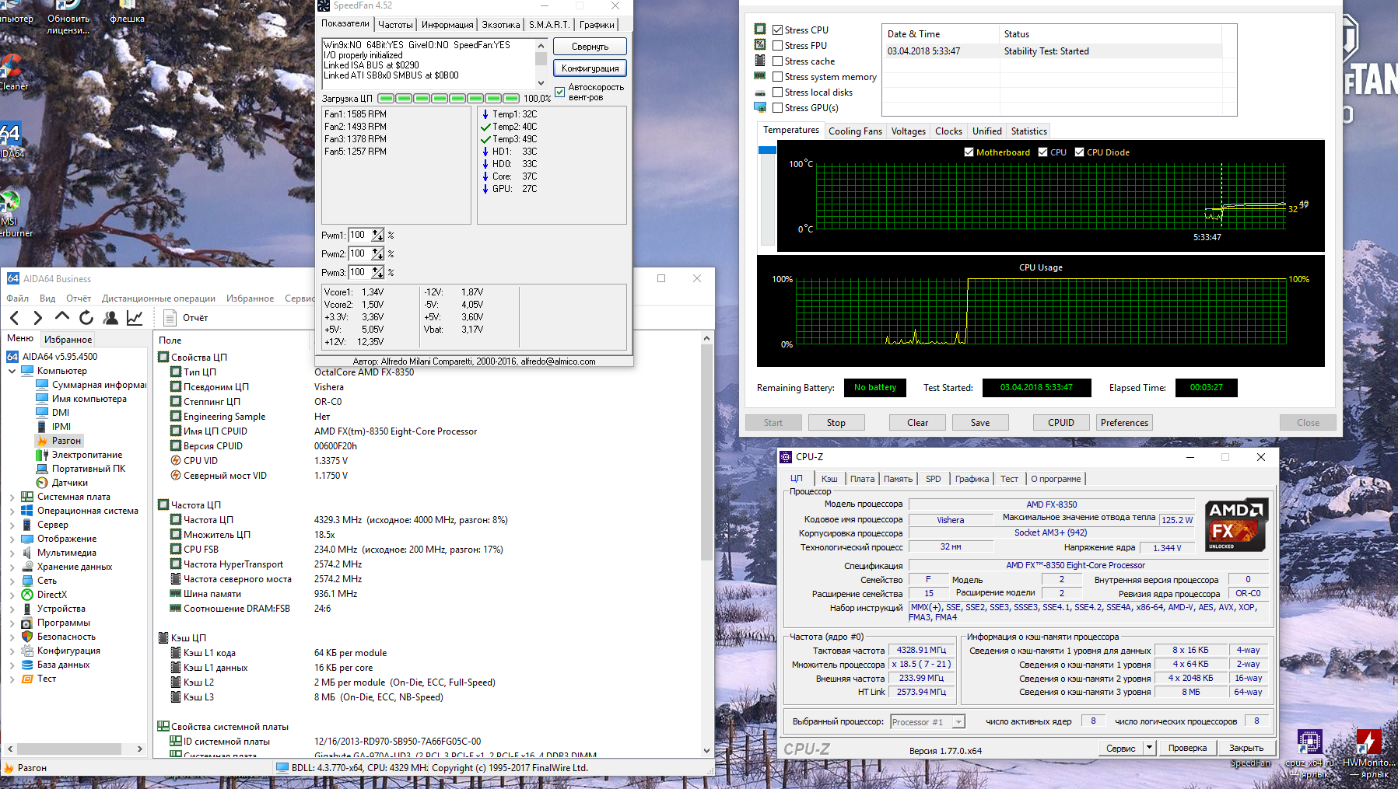Click the AIDA64 refresh icon
The width and height of the screenshot is (1398, 789).
coord(86,317)
